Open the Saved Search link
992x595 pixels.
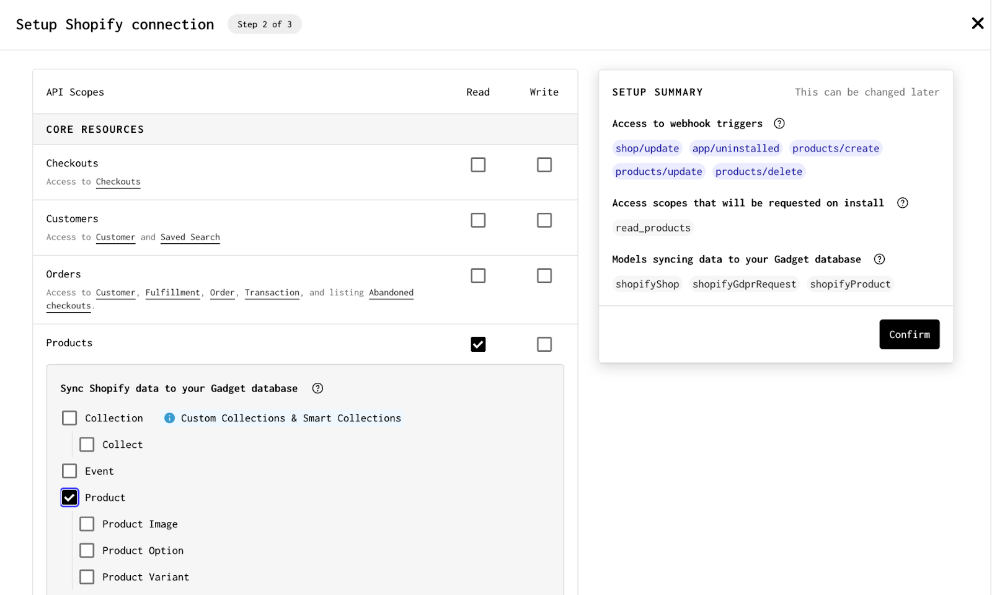(190, 238)
